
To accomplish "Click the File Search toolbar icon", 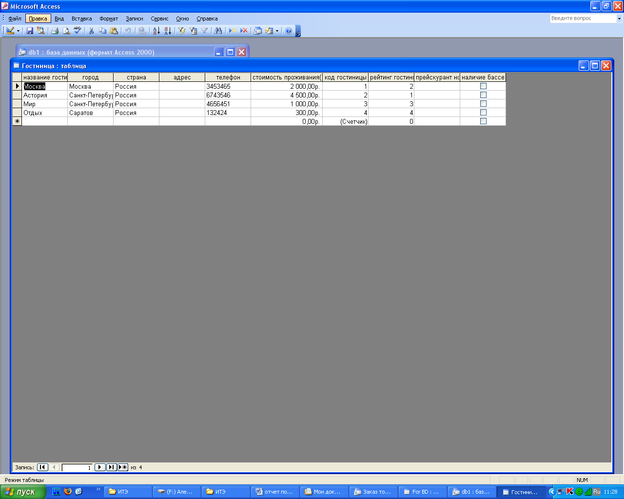I will click(x=41, y=31).
